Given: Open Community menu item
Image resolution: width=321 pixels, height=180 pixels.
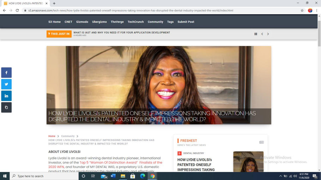Looking at the screenshot, I should pyautogui.click(x=155, y=22).
